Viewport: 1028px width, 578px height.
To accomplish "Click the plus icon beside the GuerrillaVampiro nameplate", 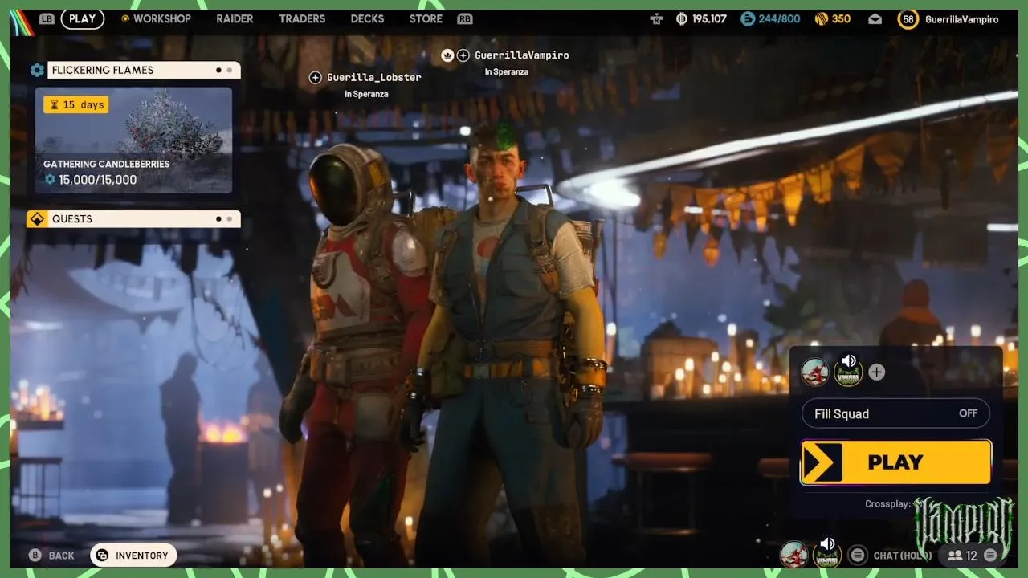I will (463, 55).
